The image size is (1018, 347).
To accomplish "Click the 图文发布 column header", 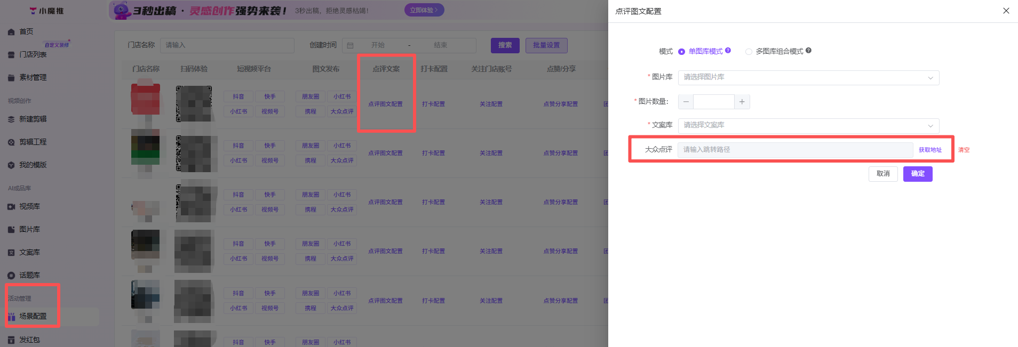I will point(326,69).
